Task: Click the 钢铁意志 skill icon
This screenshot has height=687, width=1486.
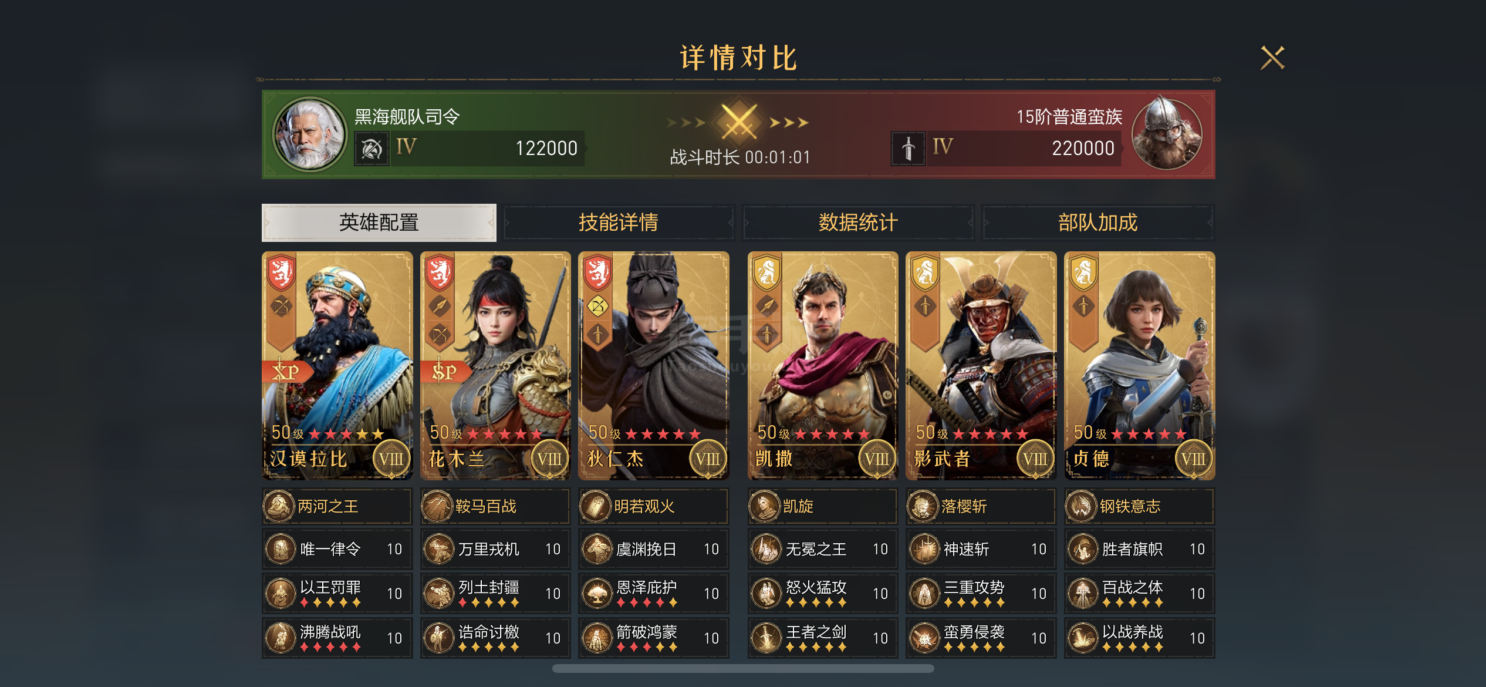Action: (1081, 506)
